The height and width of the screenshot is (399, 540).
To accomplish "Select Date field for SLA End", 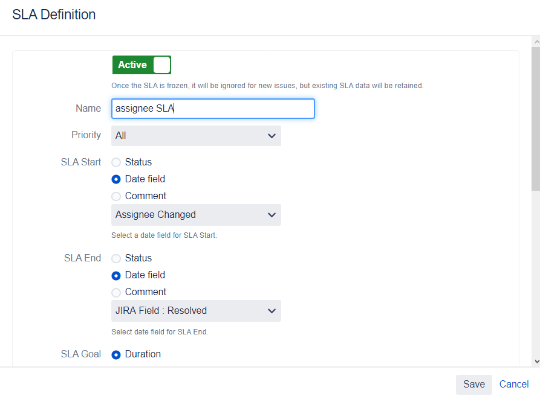I will tap(115, 275).
